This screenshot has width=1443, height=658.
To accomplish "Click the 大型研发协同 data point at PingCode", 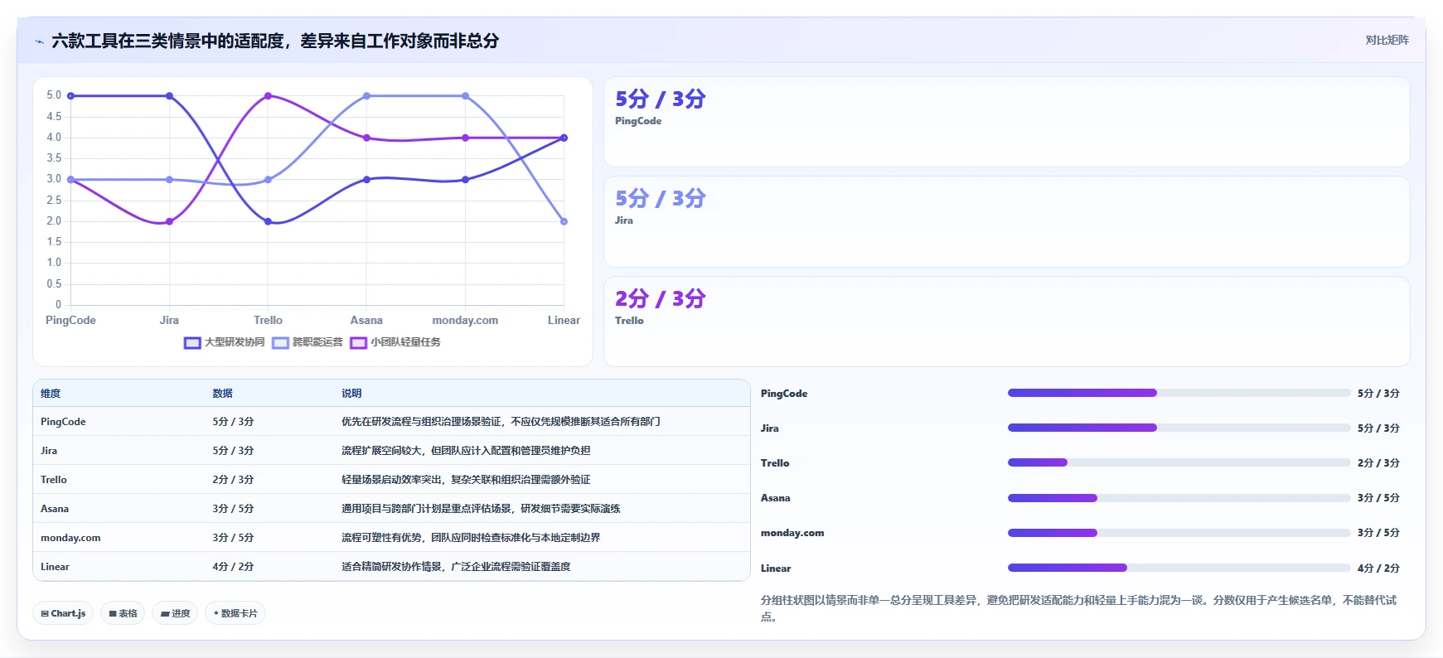I will click(x=70, y=96).
